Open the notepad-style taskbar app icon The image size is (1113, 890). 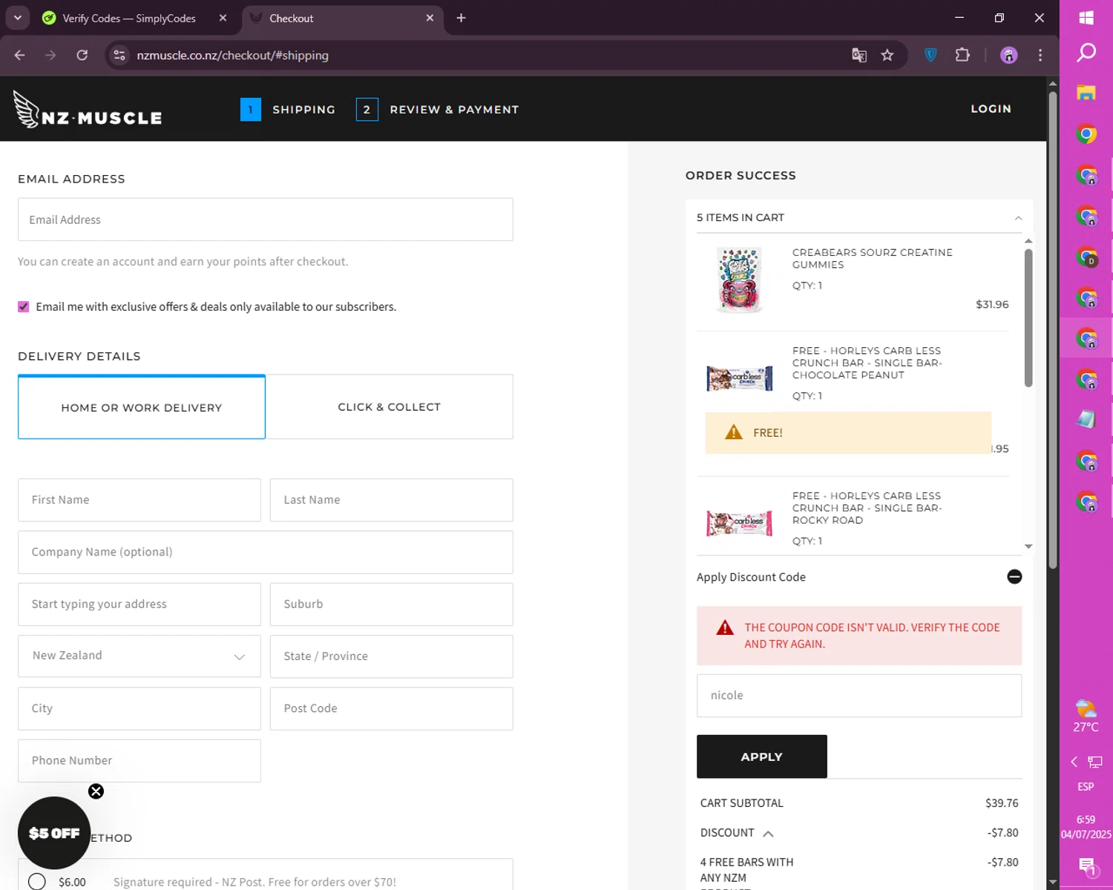pos(1086,420)
